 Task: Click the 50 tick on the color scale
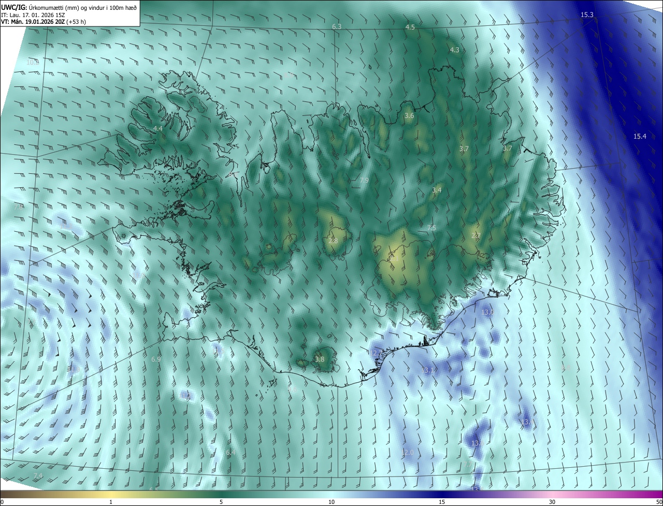point(659,502)
